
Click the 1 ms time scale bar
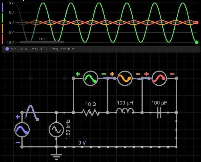pos(42,42)
